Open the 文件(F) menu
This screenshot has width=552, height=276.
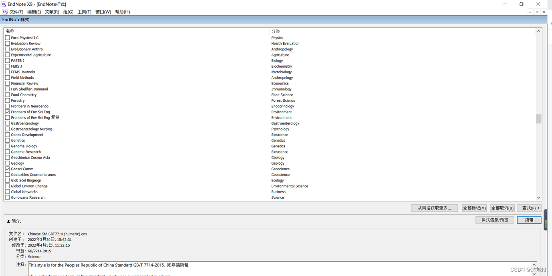click(16, 12)
